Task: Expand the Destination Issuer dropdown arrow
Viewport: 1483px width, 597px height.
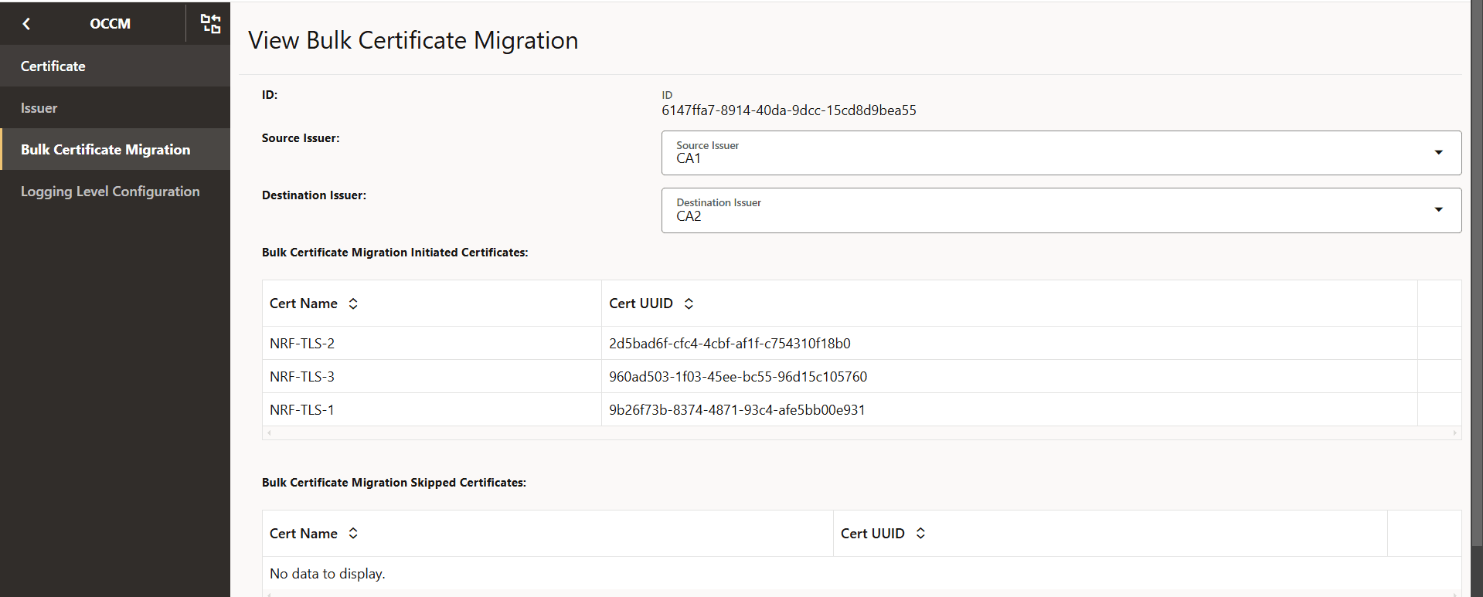Action: (x=1438, y=210)
